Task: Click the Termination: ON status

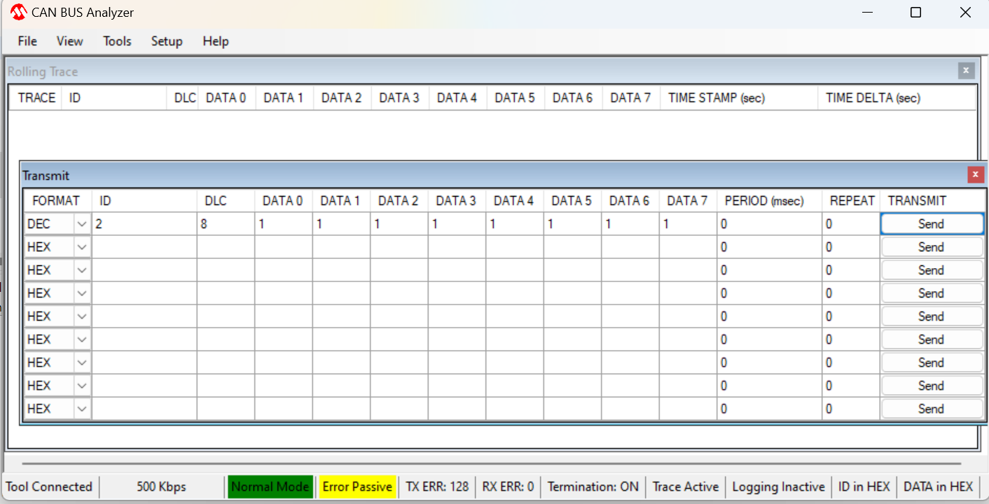Action: 593,486
